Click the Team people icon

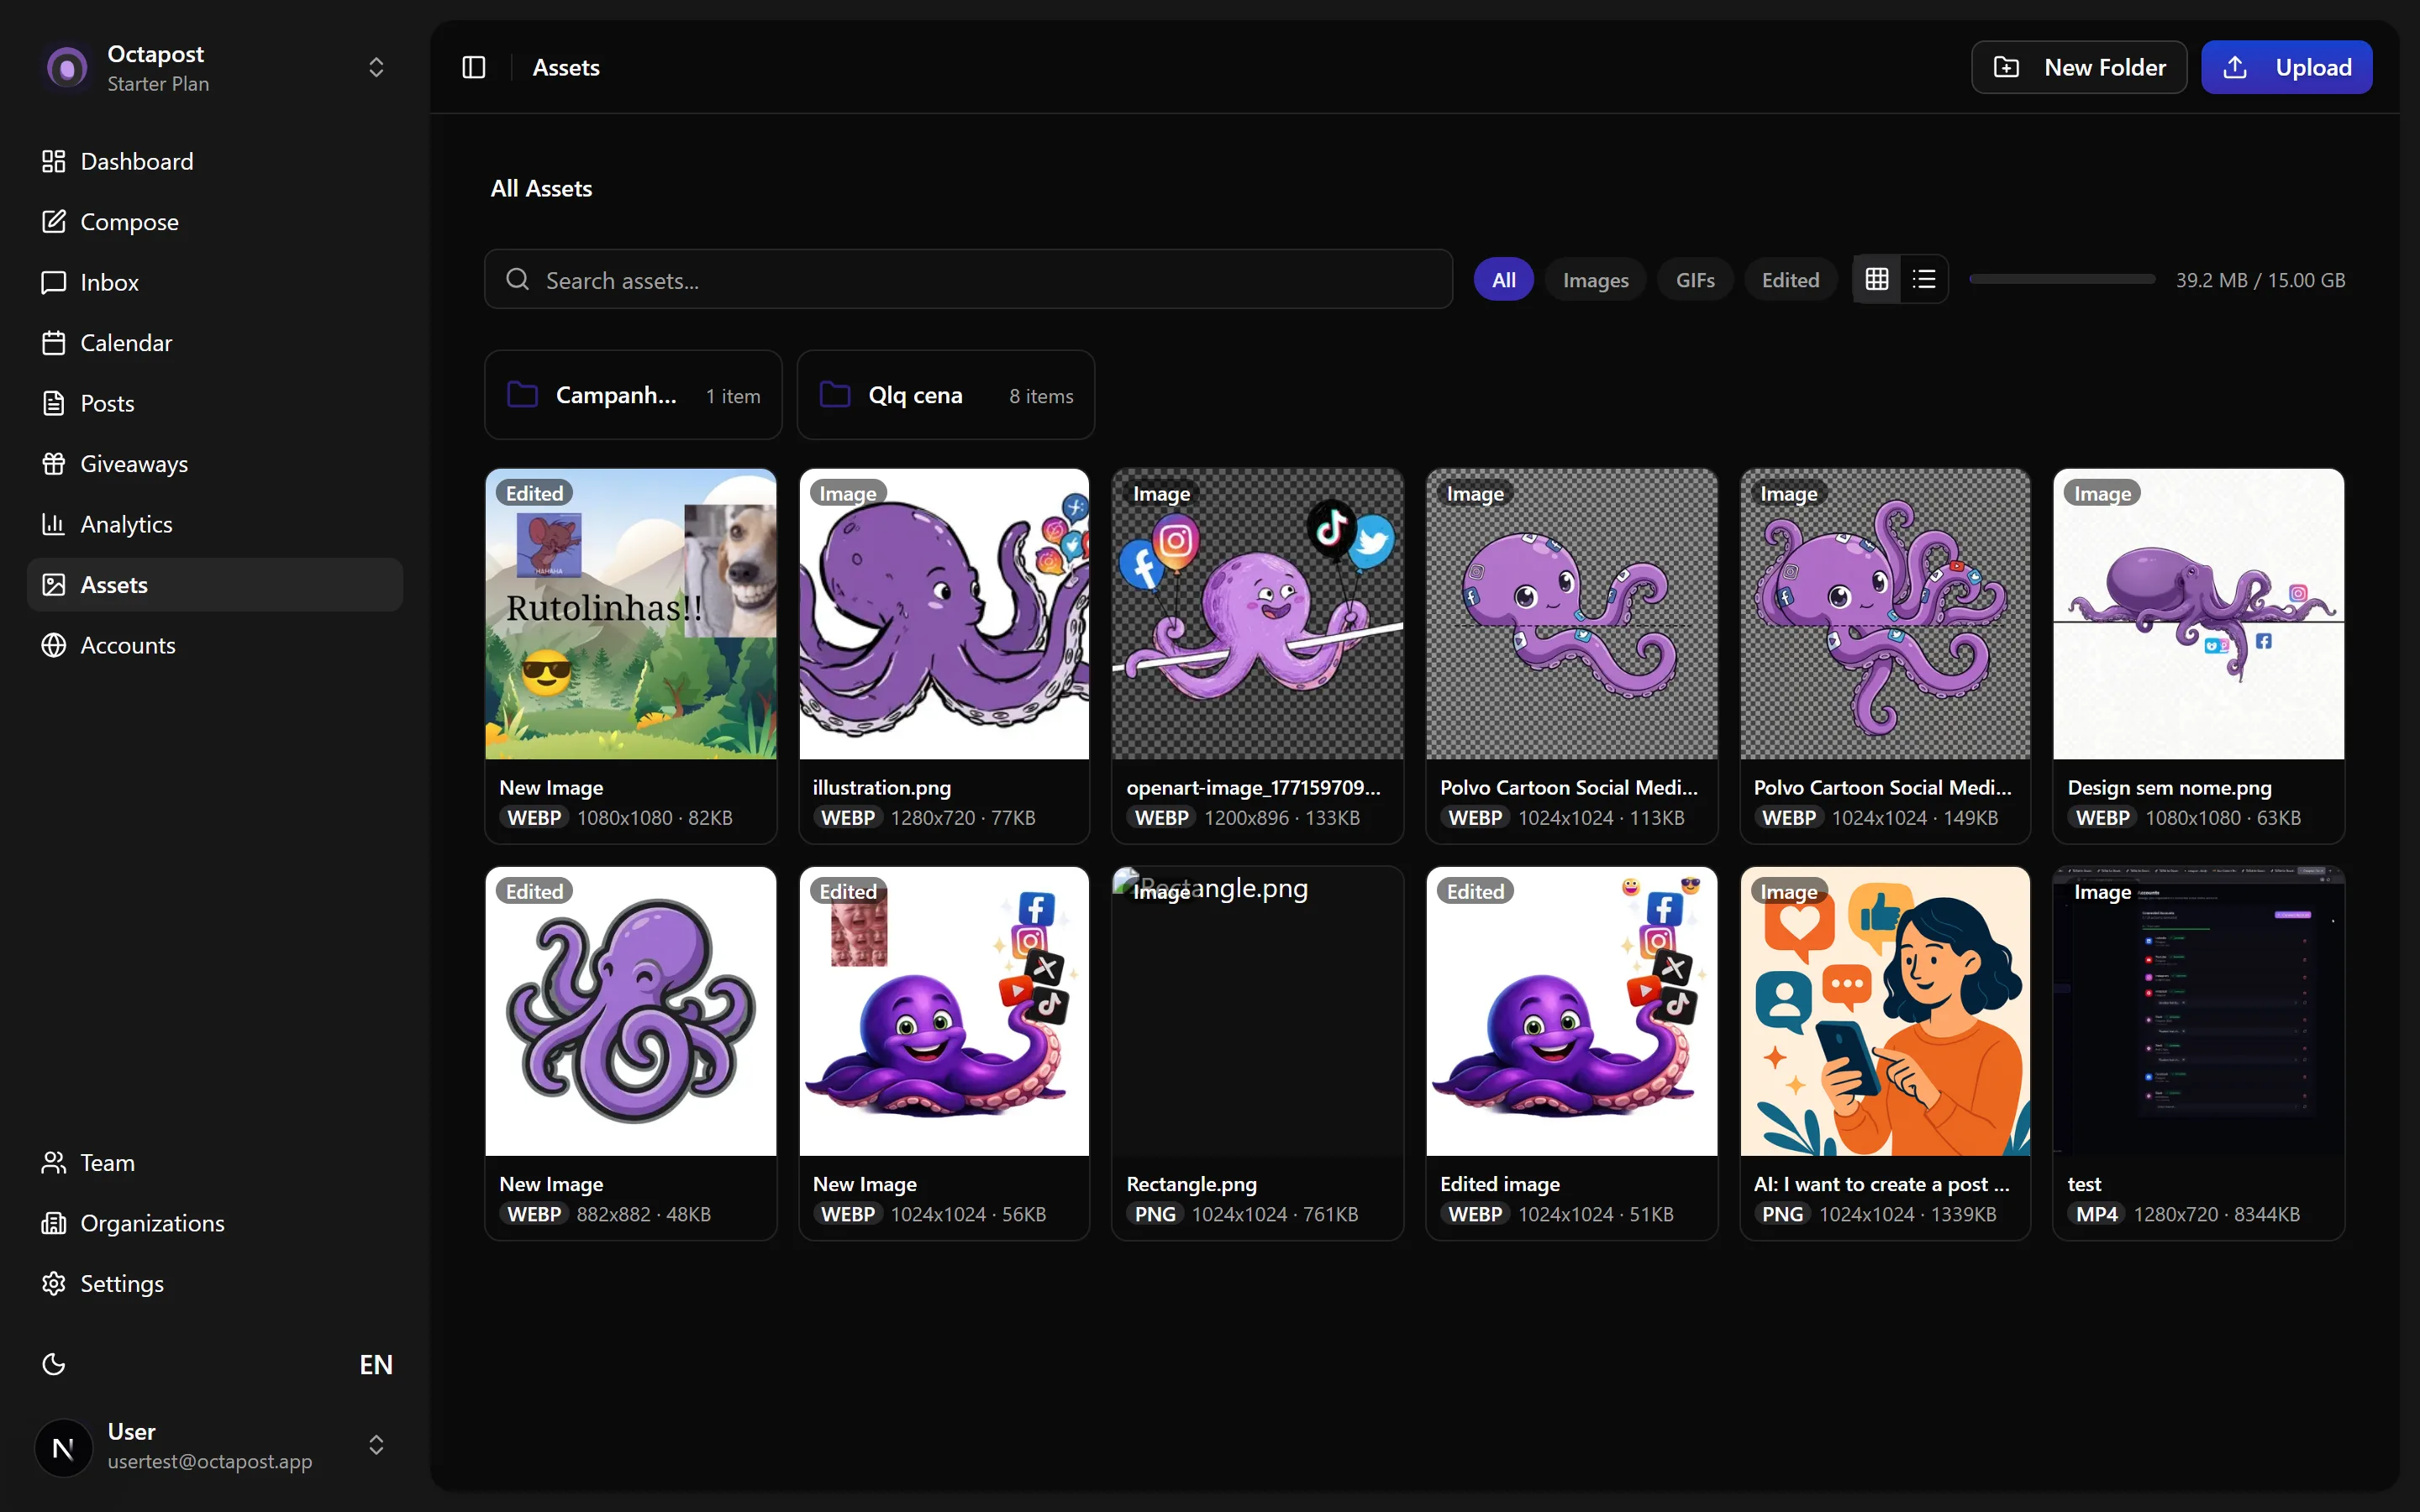[x=53, y=1163]
